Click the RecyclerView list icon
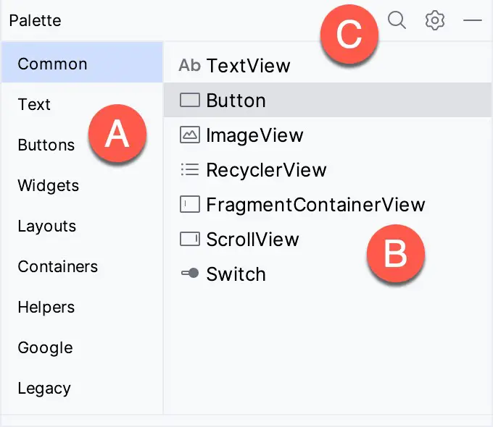 tap(190, 169)
